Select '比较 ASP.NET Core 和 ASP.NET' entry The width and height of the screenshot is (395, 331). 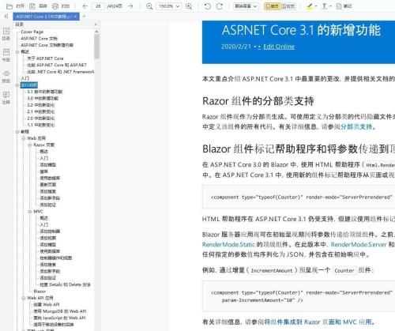57,65
